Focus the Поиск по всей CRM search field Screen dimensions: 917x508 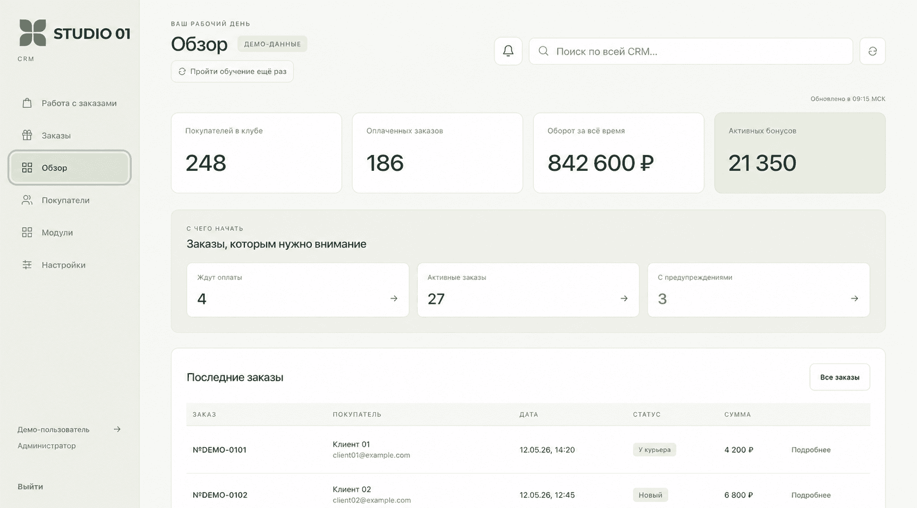pos(691,51)
